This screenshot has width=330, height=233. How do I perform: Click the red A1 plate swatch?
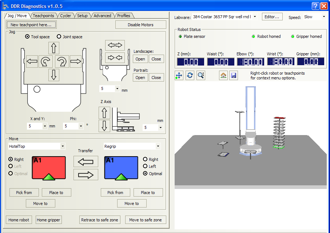point(49,168)
